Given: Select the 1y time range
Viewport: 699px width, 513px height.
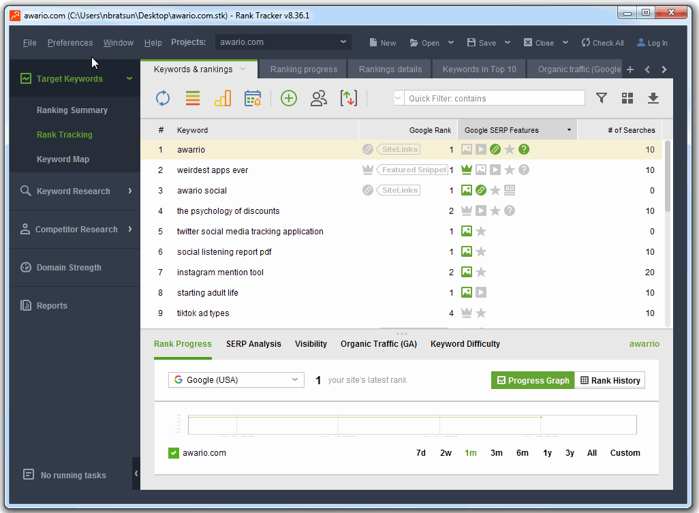Looking at the screenshot, I should [548, 453].
